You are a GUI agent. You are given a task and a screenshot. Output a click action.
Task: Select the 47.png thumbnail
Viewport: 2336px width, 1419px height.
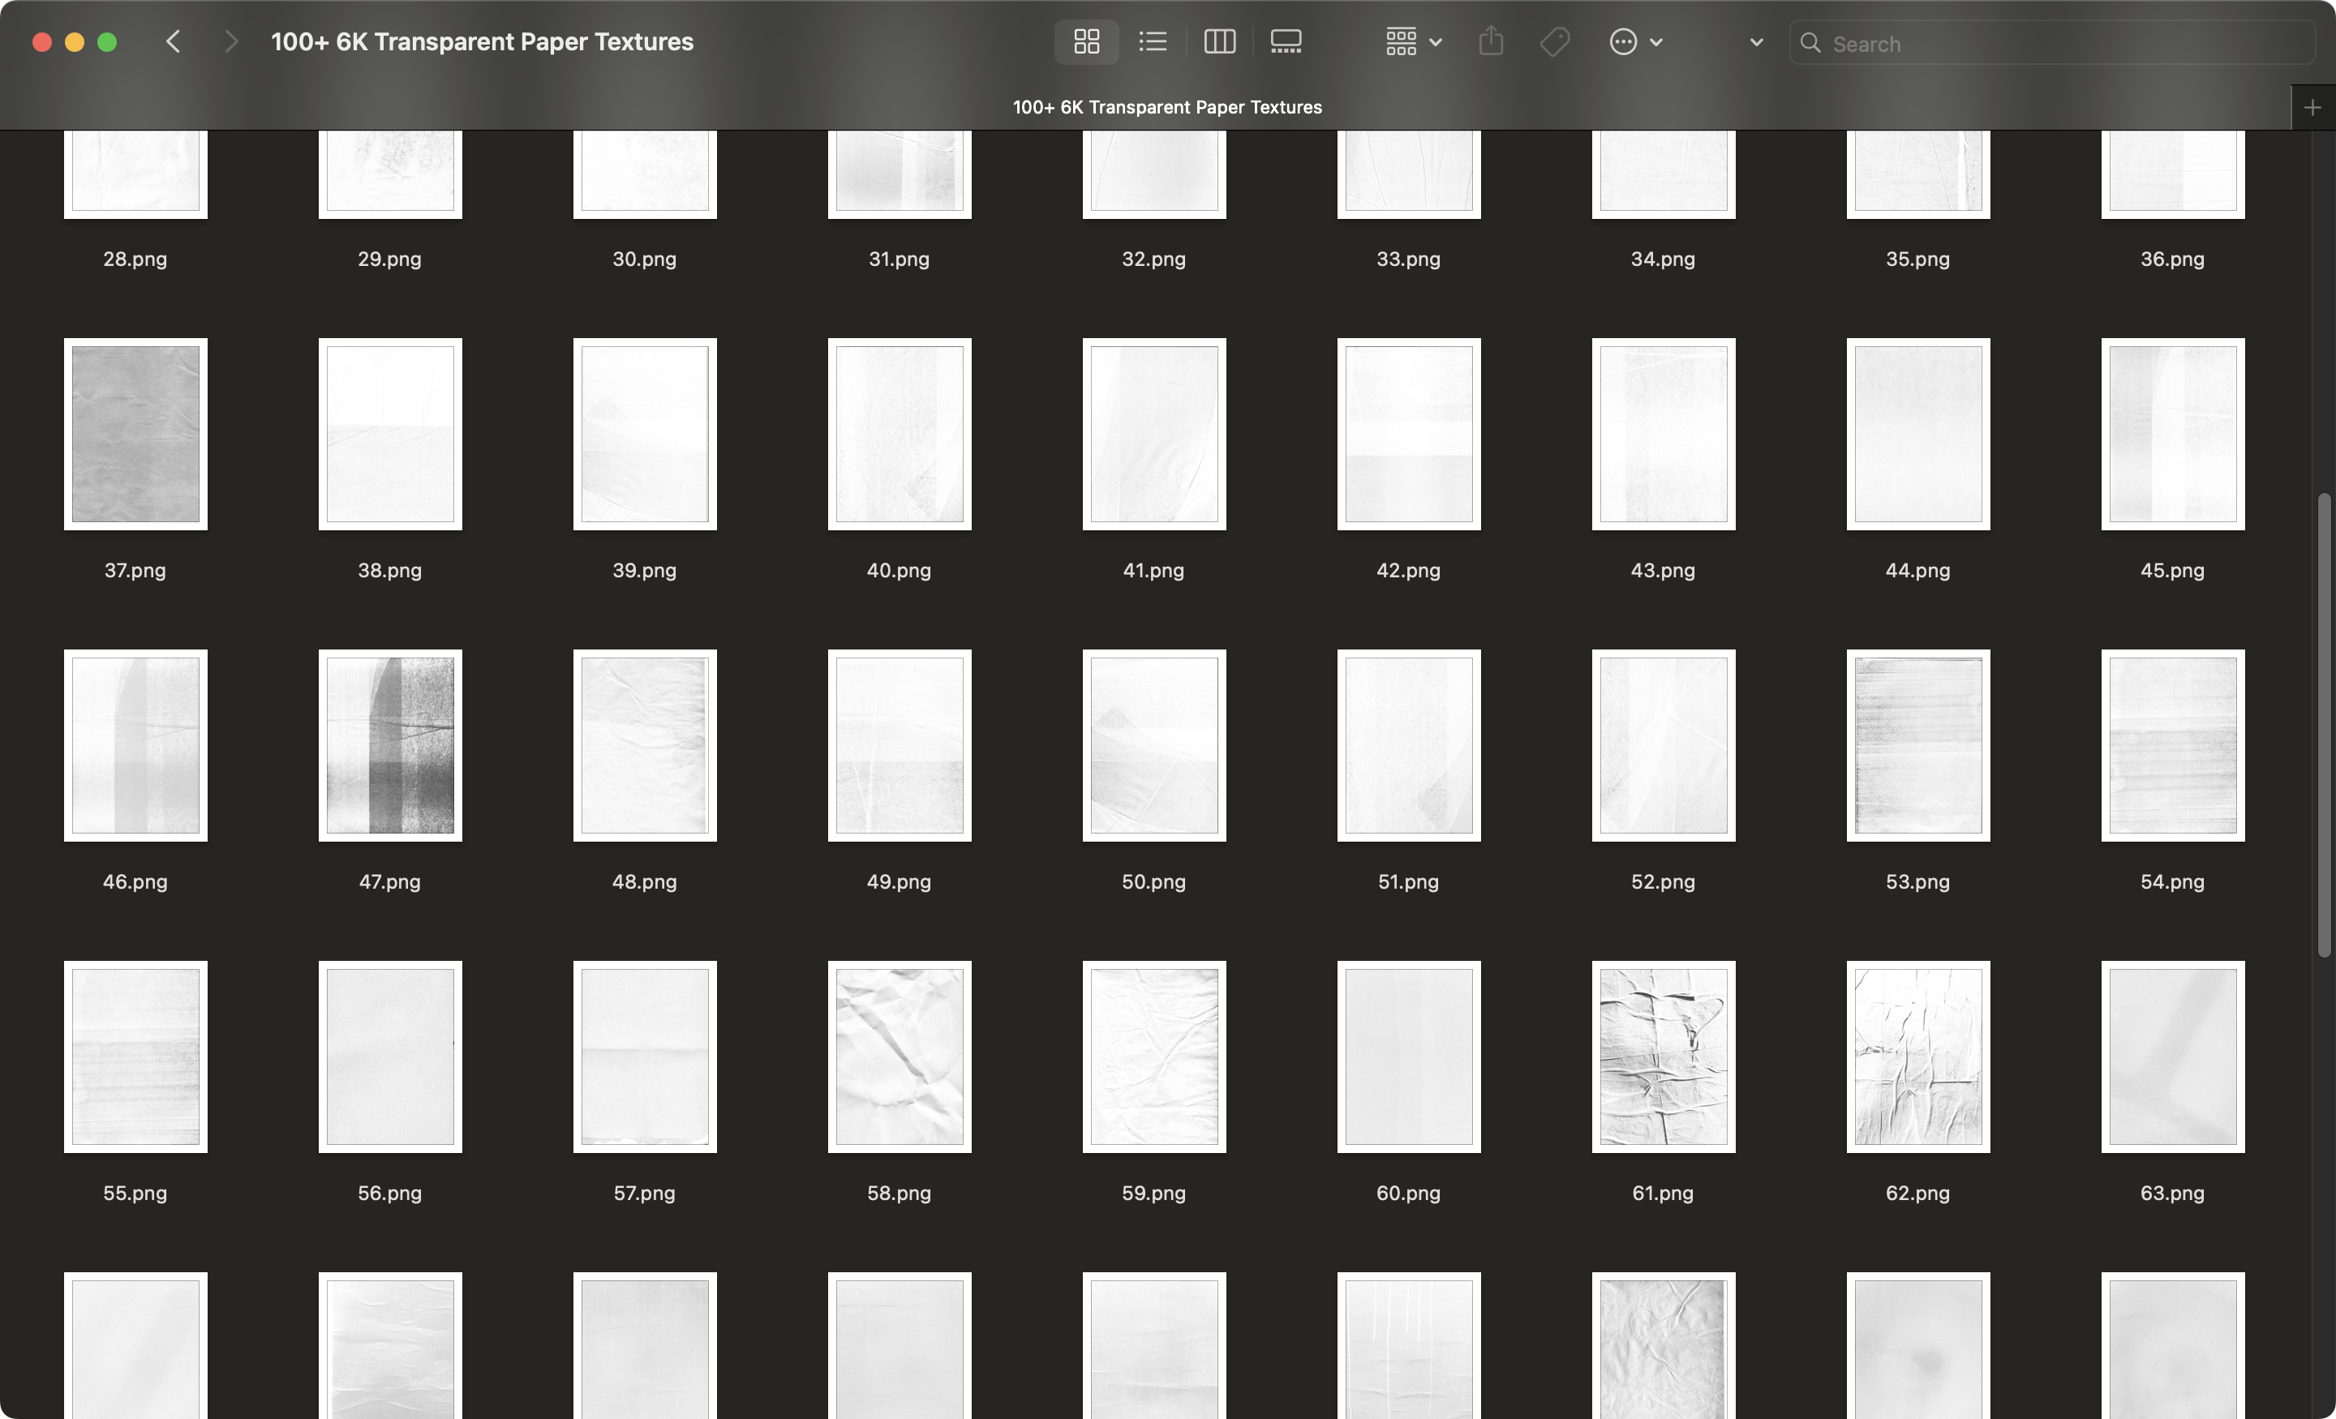(389, 745)
